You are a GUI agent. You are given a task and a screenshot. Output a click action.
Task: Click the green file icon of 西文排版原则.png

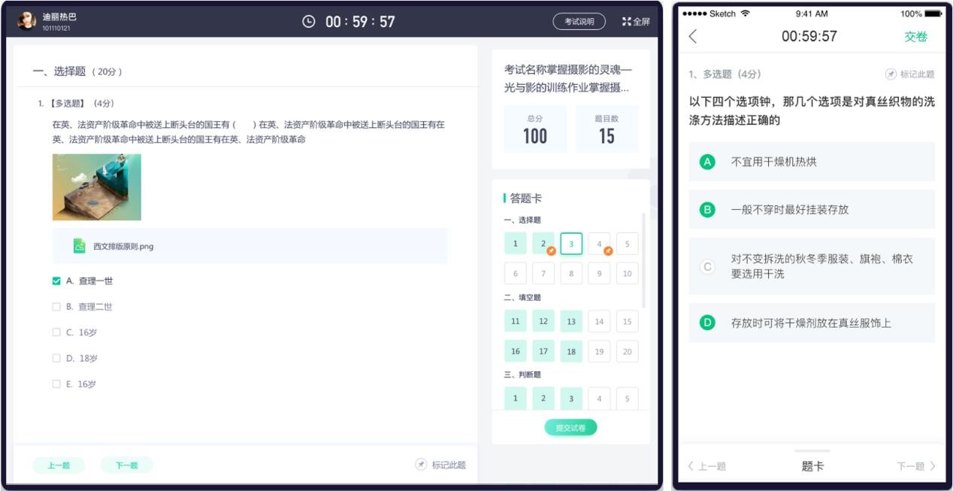coord(80,246)
